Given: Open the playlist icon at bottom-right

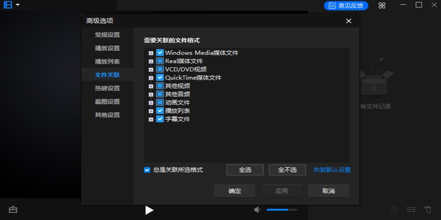Looking at the screenshot, I should pos(411,209).
